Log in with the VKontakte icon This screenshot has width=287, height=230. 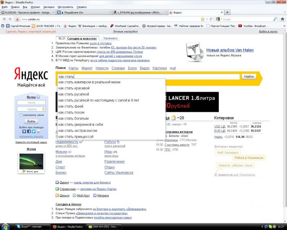pyautogui.click(x=24, y=131)
